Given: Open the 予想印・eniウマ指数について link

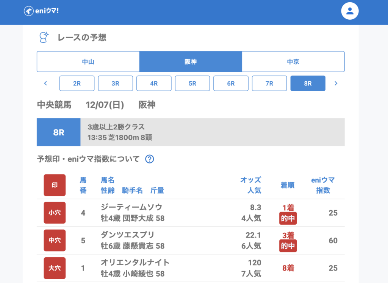Looking at the screenshot, I should pyautogui.click(x=88, y=159).
